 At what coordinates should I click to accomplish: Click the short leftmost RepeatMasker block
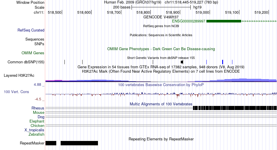(51, 143)
